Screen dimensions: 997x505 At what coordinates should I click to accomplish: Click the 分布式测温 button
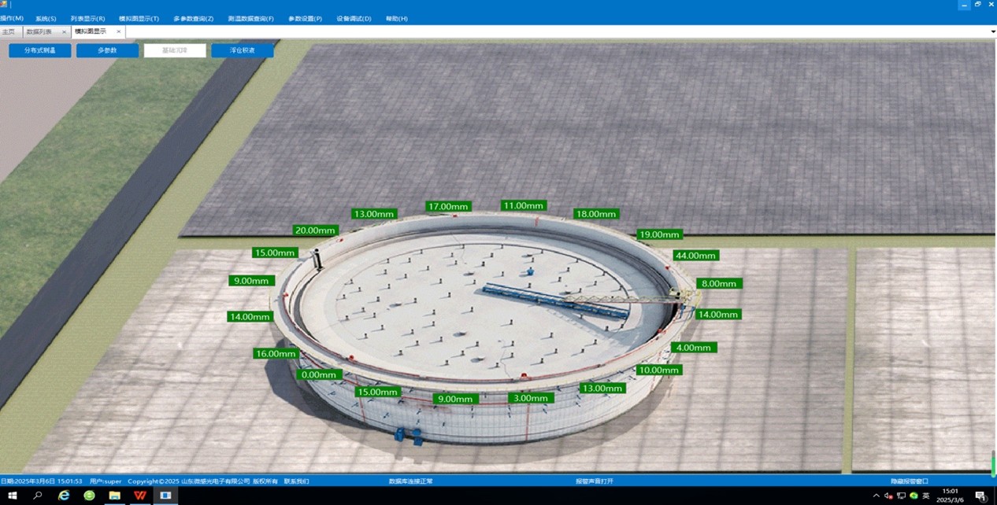tap(40, 50)
